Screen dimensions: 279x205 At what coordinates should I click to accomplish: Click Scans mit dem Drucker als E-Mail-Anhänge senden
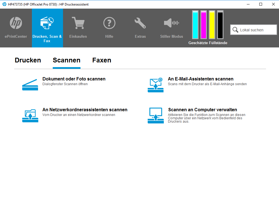(207, 84)
